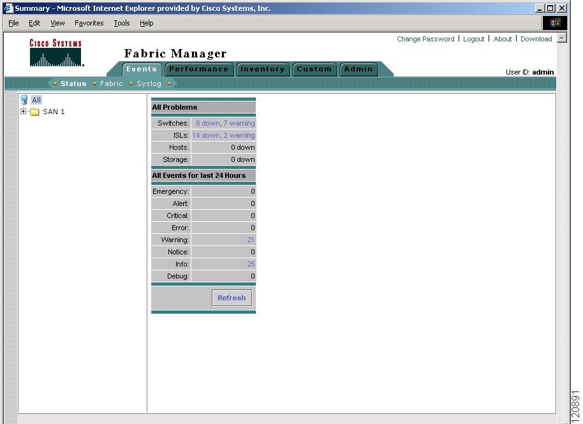Screen dimensions: 583x424
Task: Select the Events tab icon
Action: tap(142, 69)
